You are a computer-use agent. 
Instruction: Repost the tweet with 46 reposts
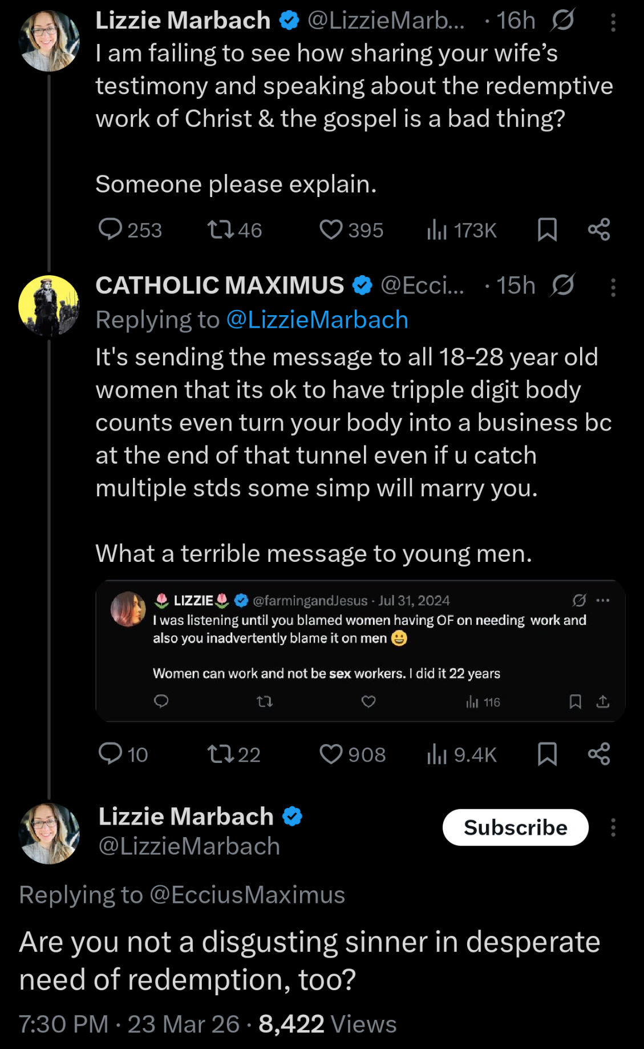(x=220, y=230)
